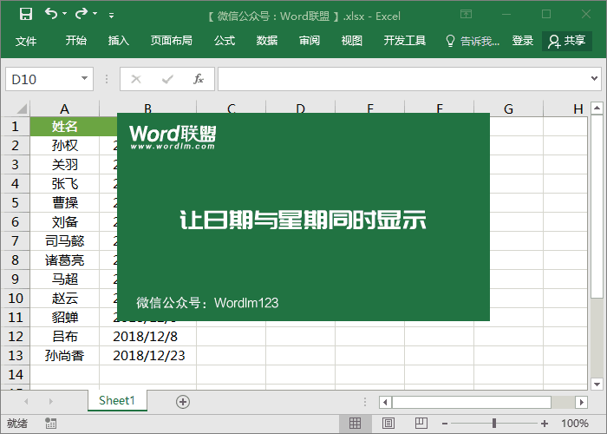Click the zoom slider handle

point(494,424)
